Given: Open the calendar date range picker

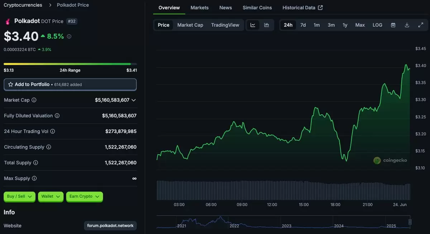Looking at the screenshot, I should [x=393, y=25].
